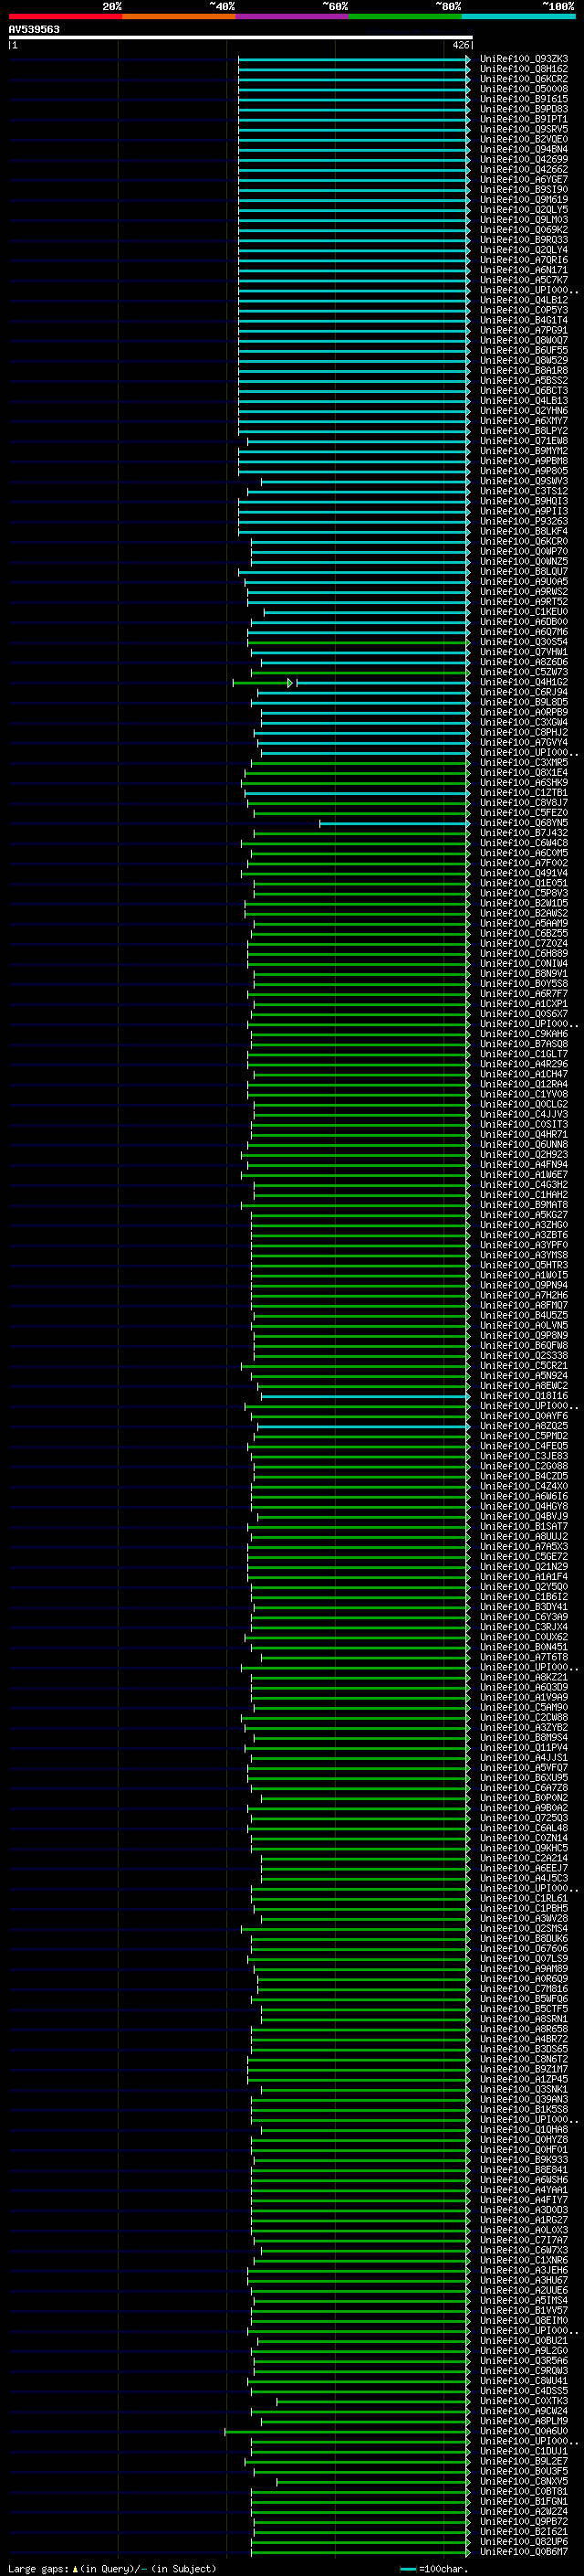Select UniRef100_Q8EIM0 label
Viewport: 584px width, 2576px height.
(524, 2320)
